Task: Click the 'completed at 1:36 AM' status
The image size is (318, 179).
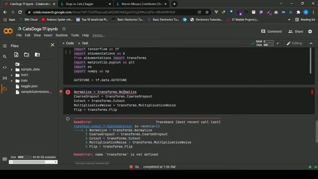Action: pos(159,167)
